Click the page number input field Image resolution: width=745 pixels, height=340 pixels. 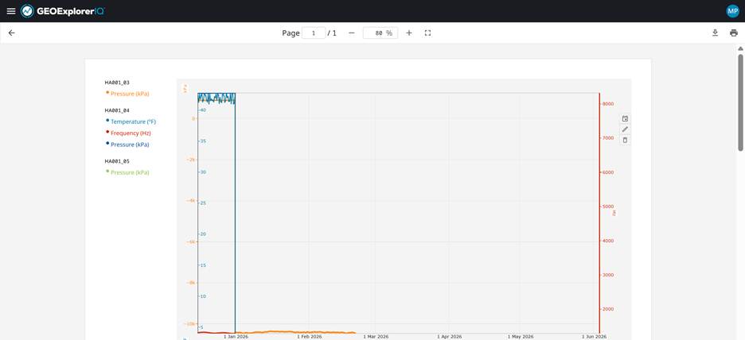pyautogui.click(x=314, y=33)
